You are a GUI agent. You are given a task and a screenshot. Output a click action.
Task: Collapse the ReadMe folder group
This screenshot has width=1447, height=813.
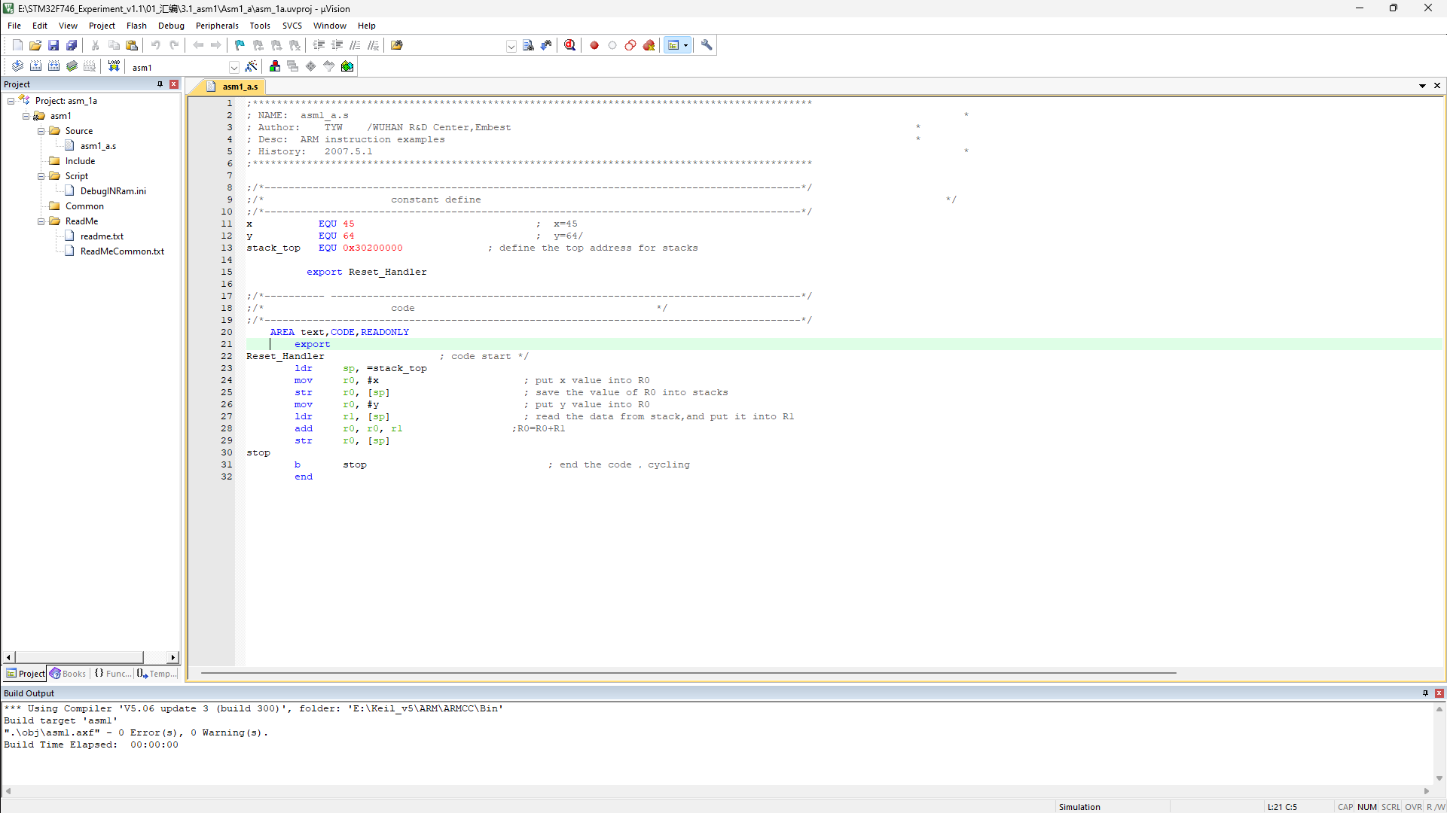(x=41, y=221)
